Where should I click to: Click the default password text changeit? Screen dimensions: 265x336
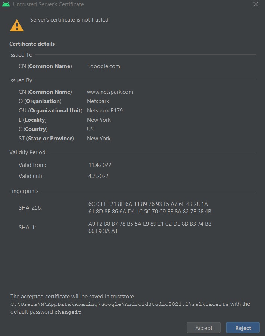pyautogui.click(x=68, y=312)
